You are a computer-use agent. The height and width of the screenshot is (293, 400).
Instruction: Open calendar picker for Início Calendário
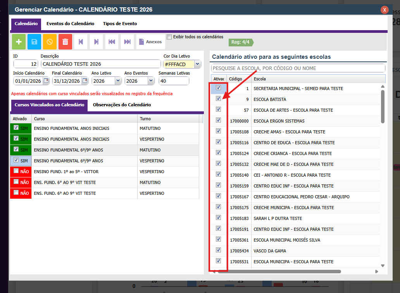pos(46,81)
